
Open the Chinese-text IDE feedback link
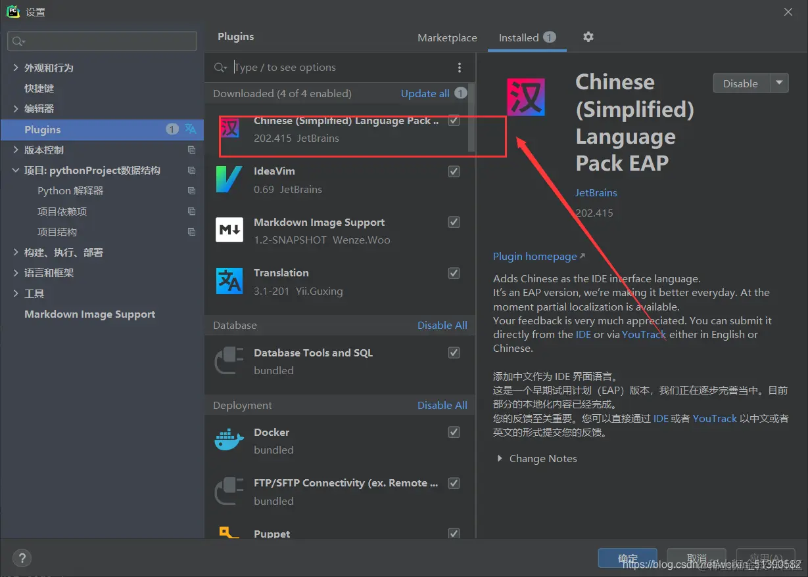pyautogui.click(x=661, y=418)
